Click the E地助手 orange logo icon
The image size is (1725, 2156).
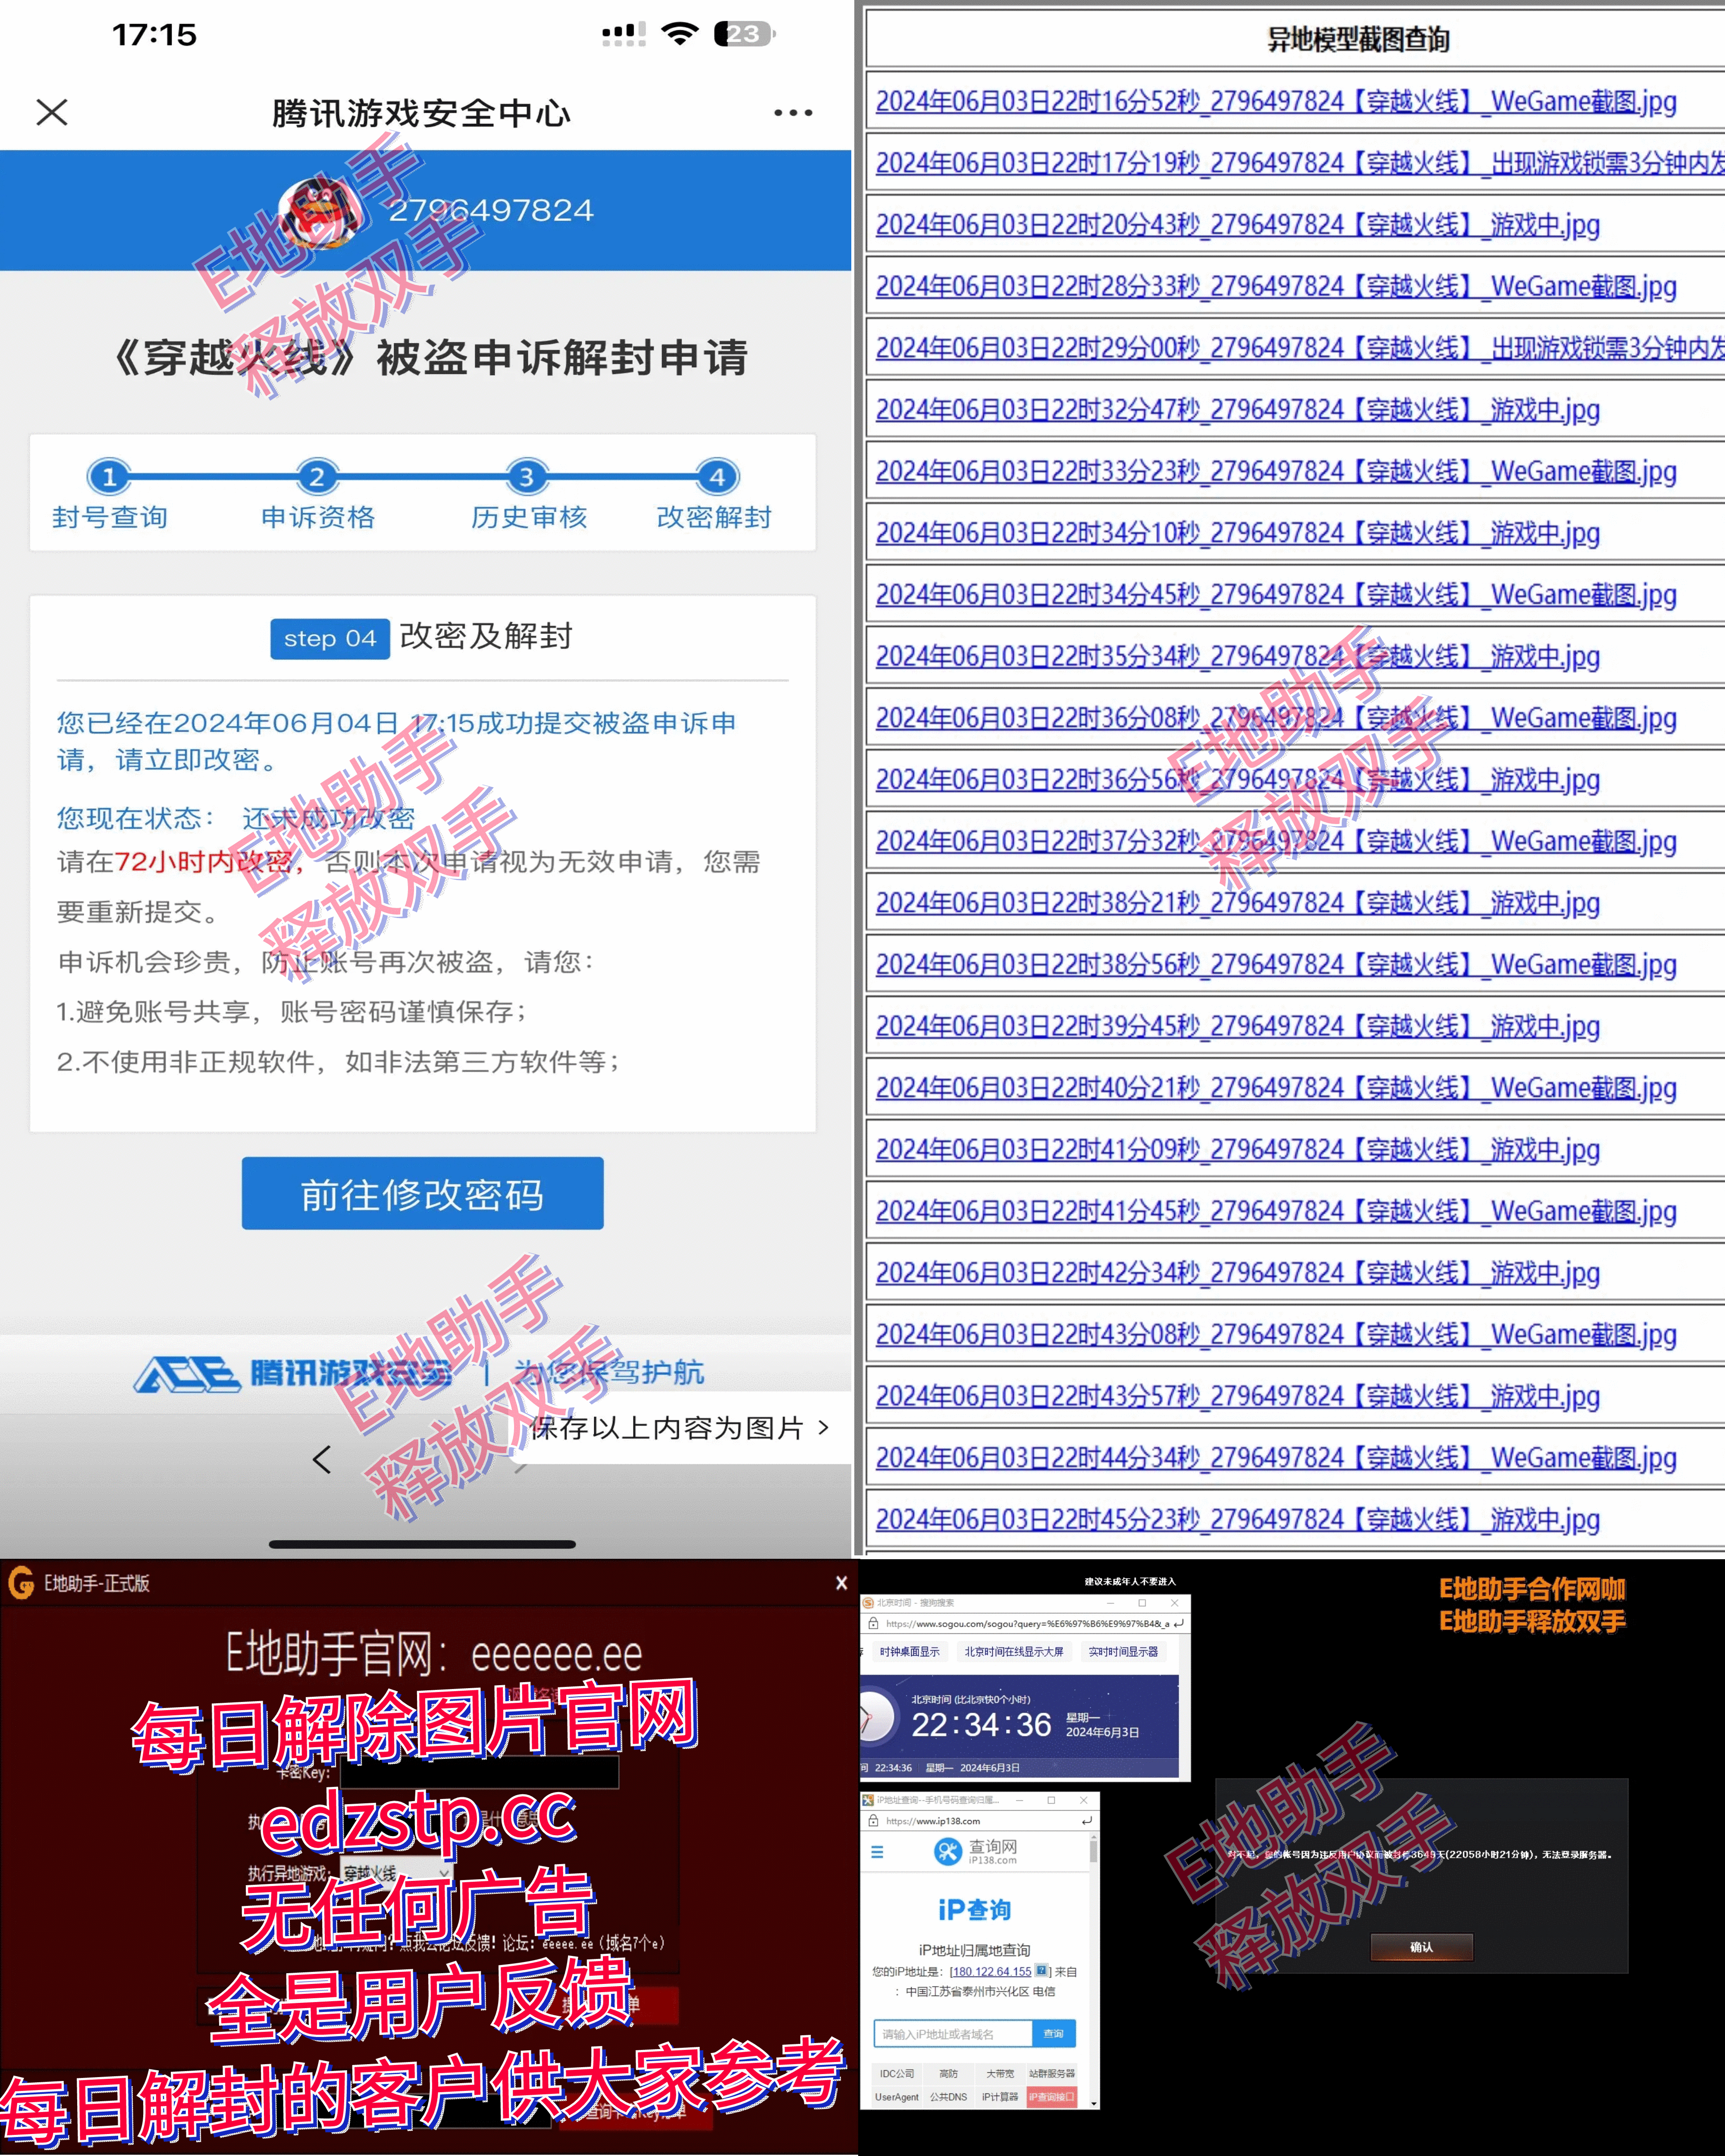[x=21, y=1584]
